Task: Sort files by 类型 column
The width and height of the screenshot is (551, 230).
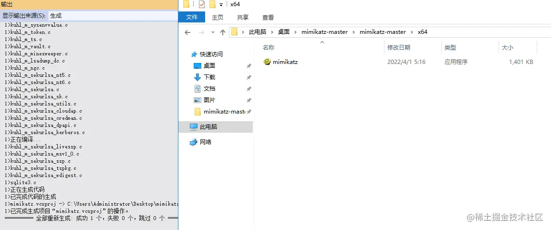Action: point(450,47)
